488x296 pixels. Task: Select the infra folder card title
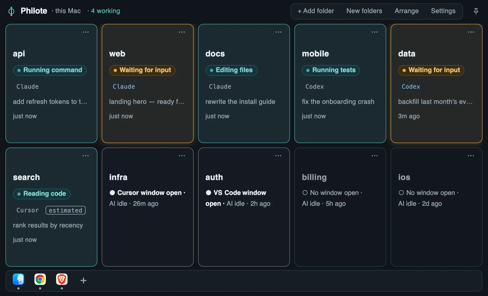click(118, 177)
